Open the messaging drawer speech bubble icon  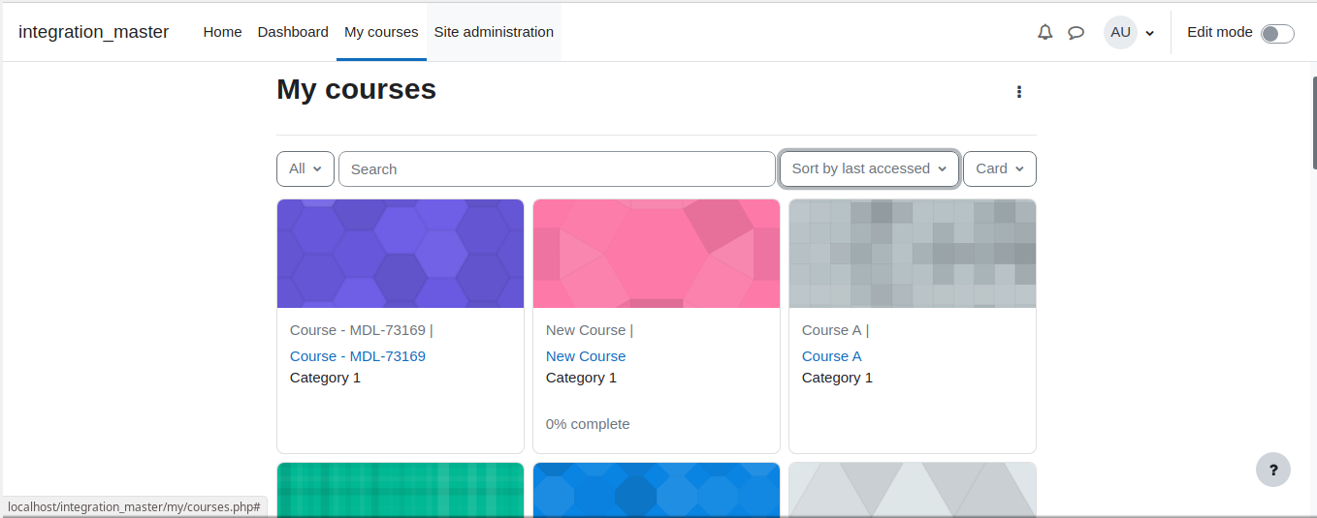click(x=1076, y=32)
